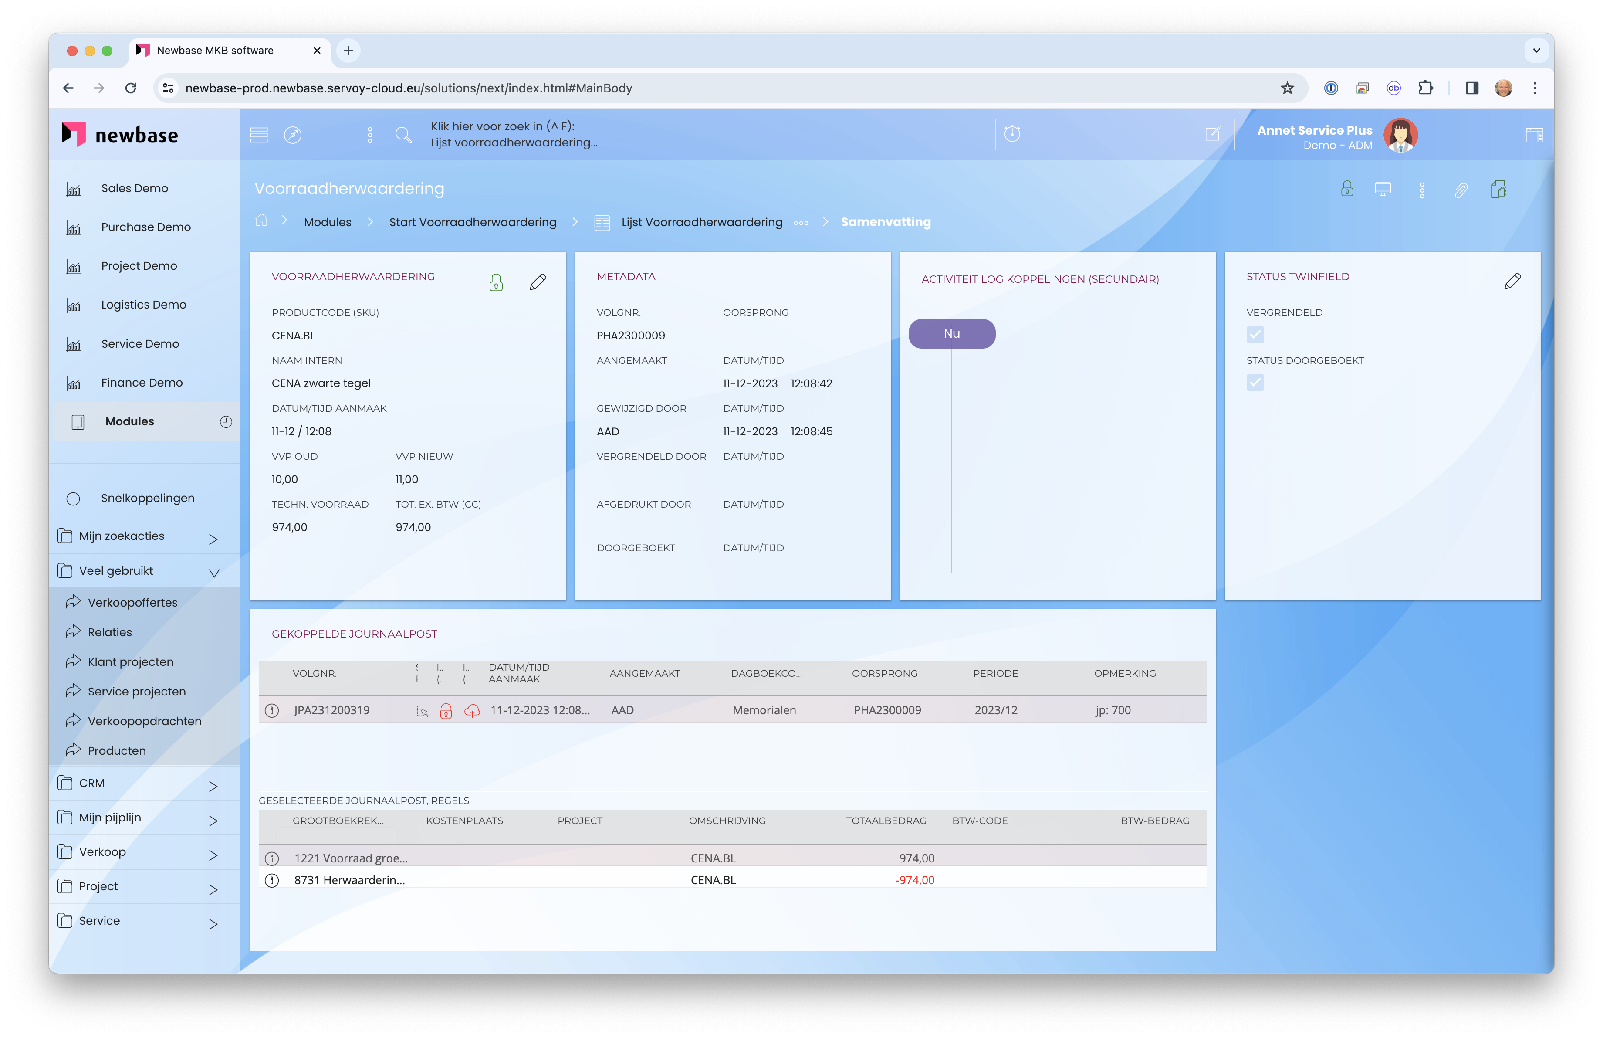Toggle the Status Doorgeboekt checkbox

click(x=1255, y=383)
